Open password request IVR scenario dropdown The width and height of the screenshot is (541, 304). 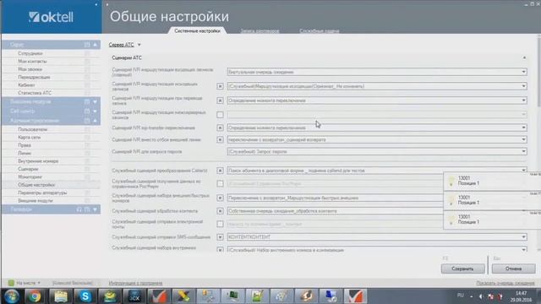523,151
